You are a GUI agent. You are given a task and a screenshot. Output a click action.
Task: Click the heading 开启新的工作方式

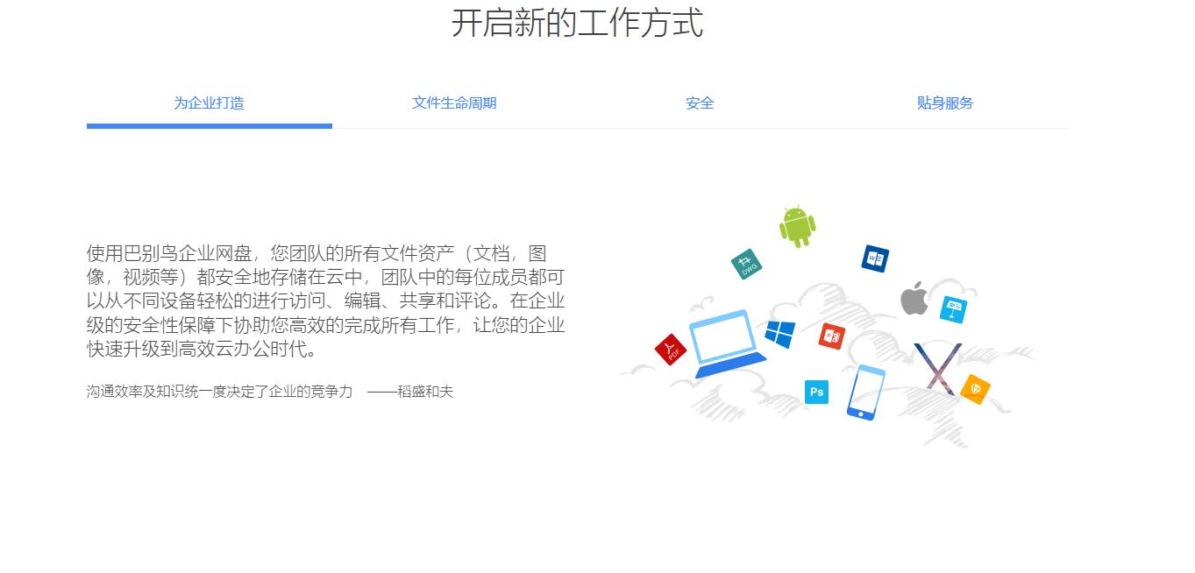pos(577,23)
